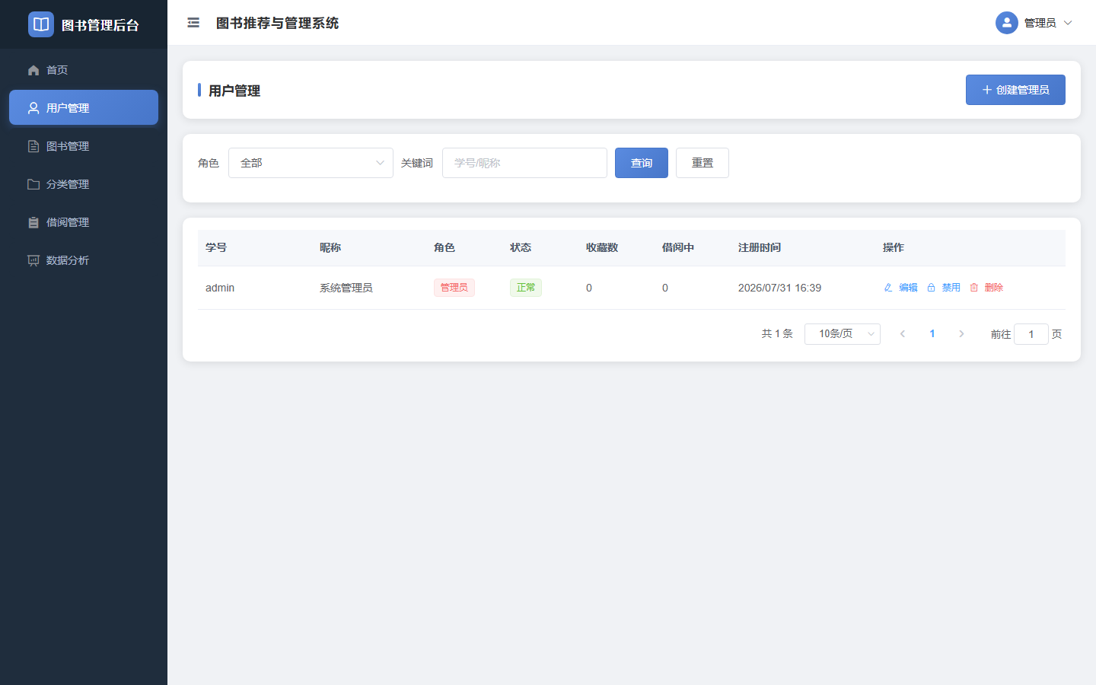The width and height of the screenshot is (1096, 685).
Task: Click the 编辑 link for admin
Action: pos(908,288)
